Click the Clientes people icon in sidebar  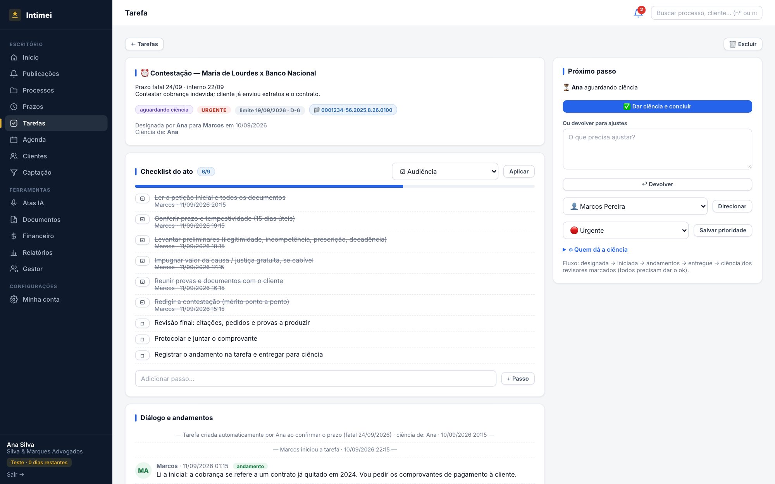point(14,156)
